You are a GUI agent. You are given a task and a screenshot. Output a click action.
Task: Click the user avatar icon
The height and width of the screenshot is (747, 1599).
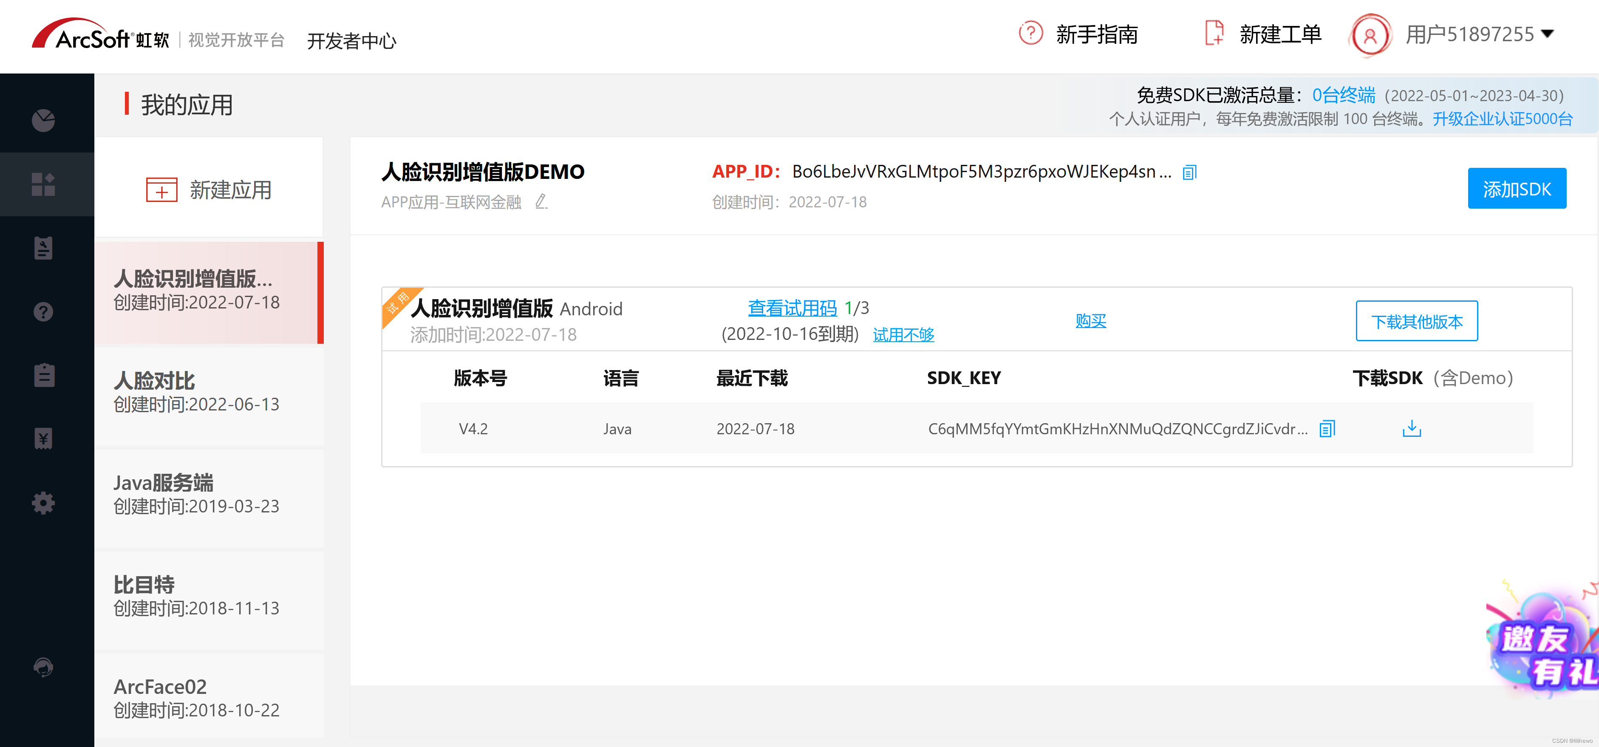[x=1370, y=35]
